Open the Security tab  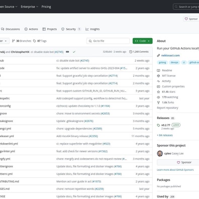(71, 29)
